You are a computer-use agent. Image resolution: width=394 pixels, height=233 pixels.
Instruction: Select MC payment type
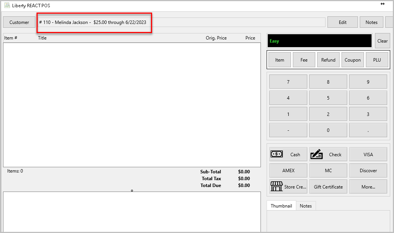[x=328, y=171]
